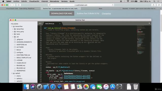
Task: Add a new Safari tab
Action: 161,9
